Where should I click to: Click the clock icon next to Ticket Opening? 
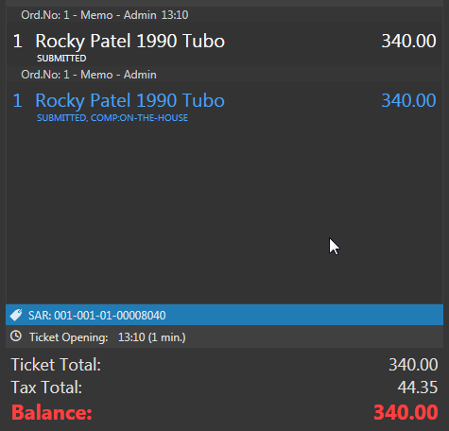[16, 336]
